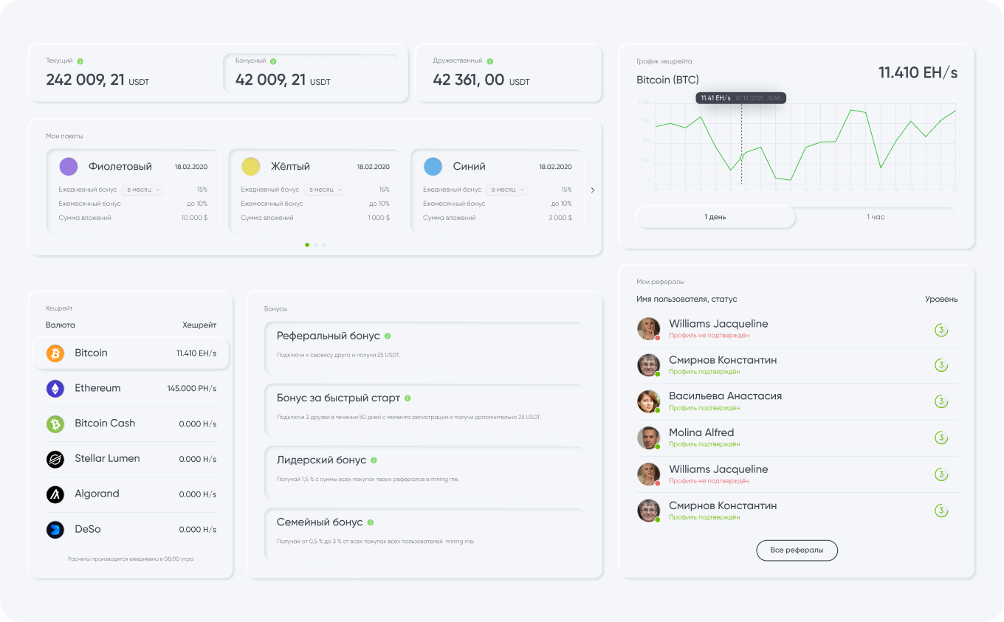Open в месяц dropdown in Жёлтый package
Image resolution: width=1004 pixels, height=622 pixels.
click(x=325, y=190)
